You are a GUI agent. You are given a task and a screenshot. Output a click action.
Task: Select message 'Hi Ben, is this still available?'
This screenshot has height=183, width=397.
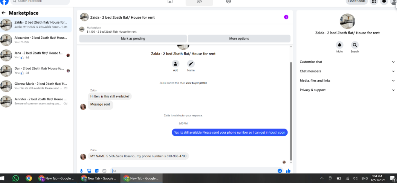(110, 96)
